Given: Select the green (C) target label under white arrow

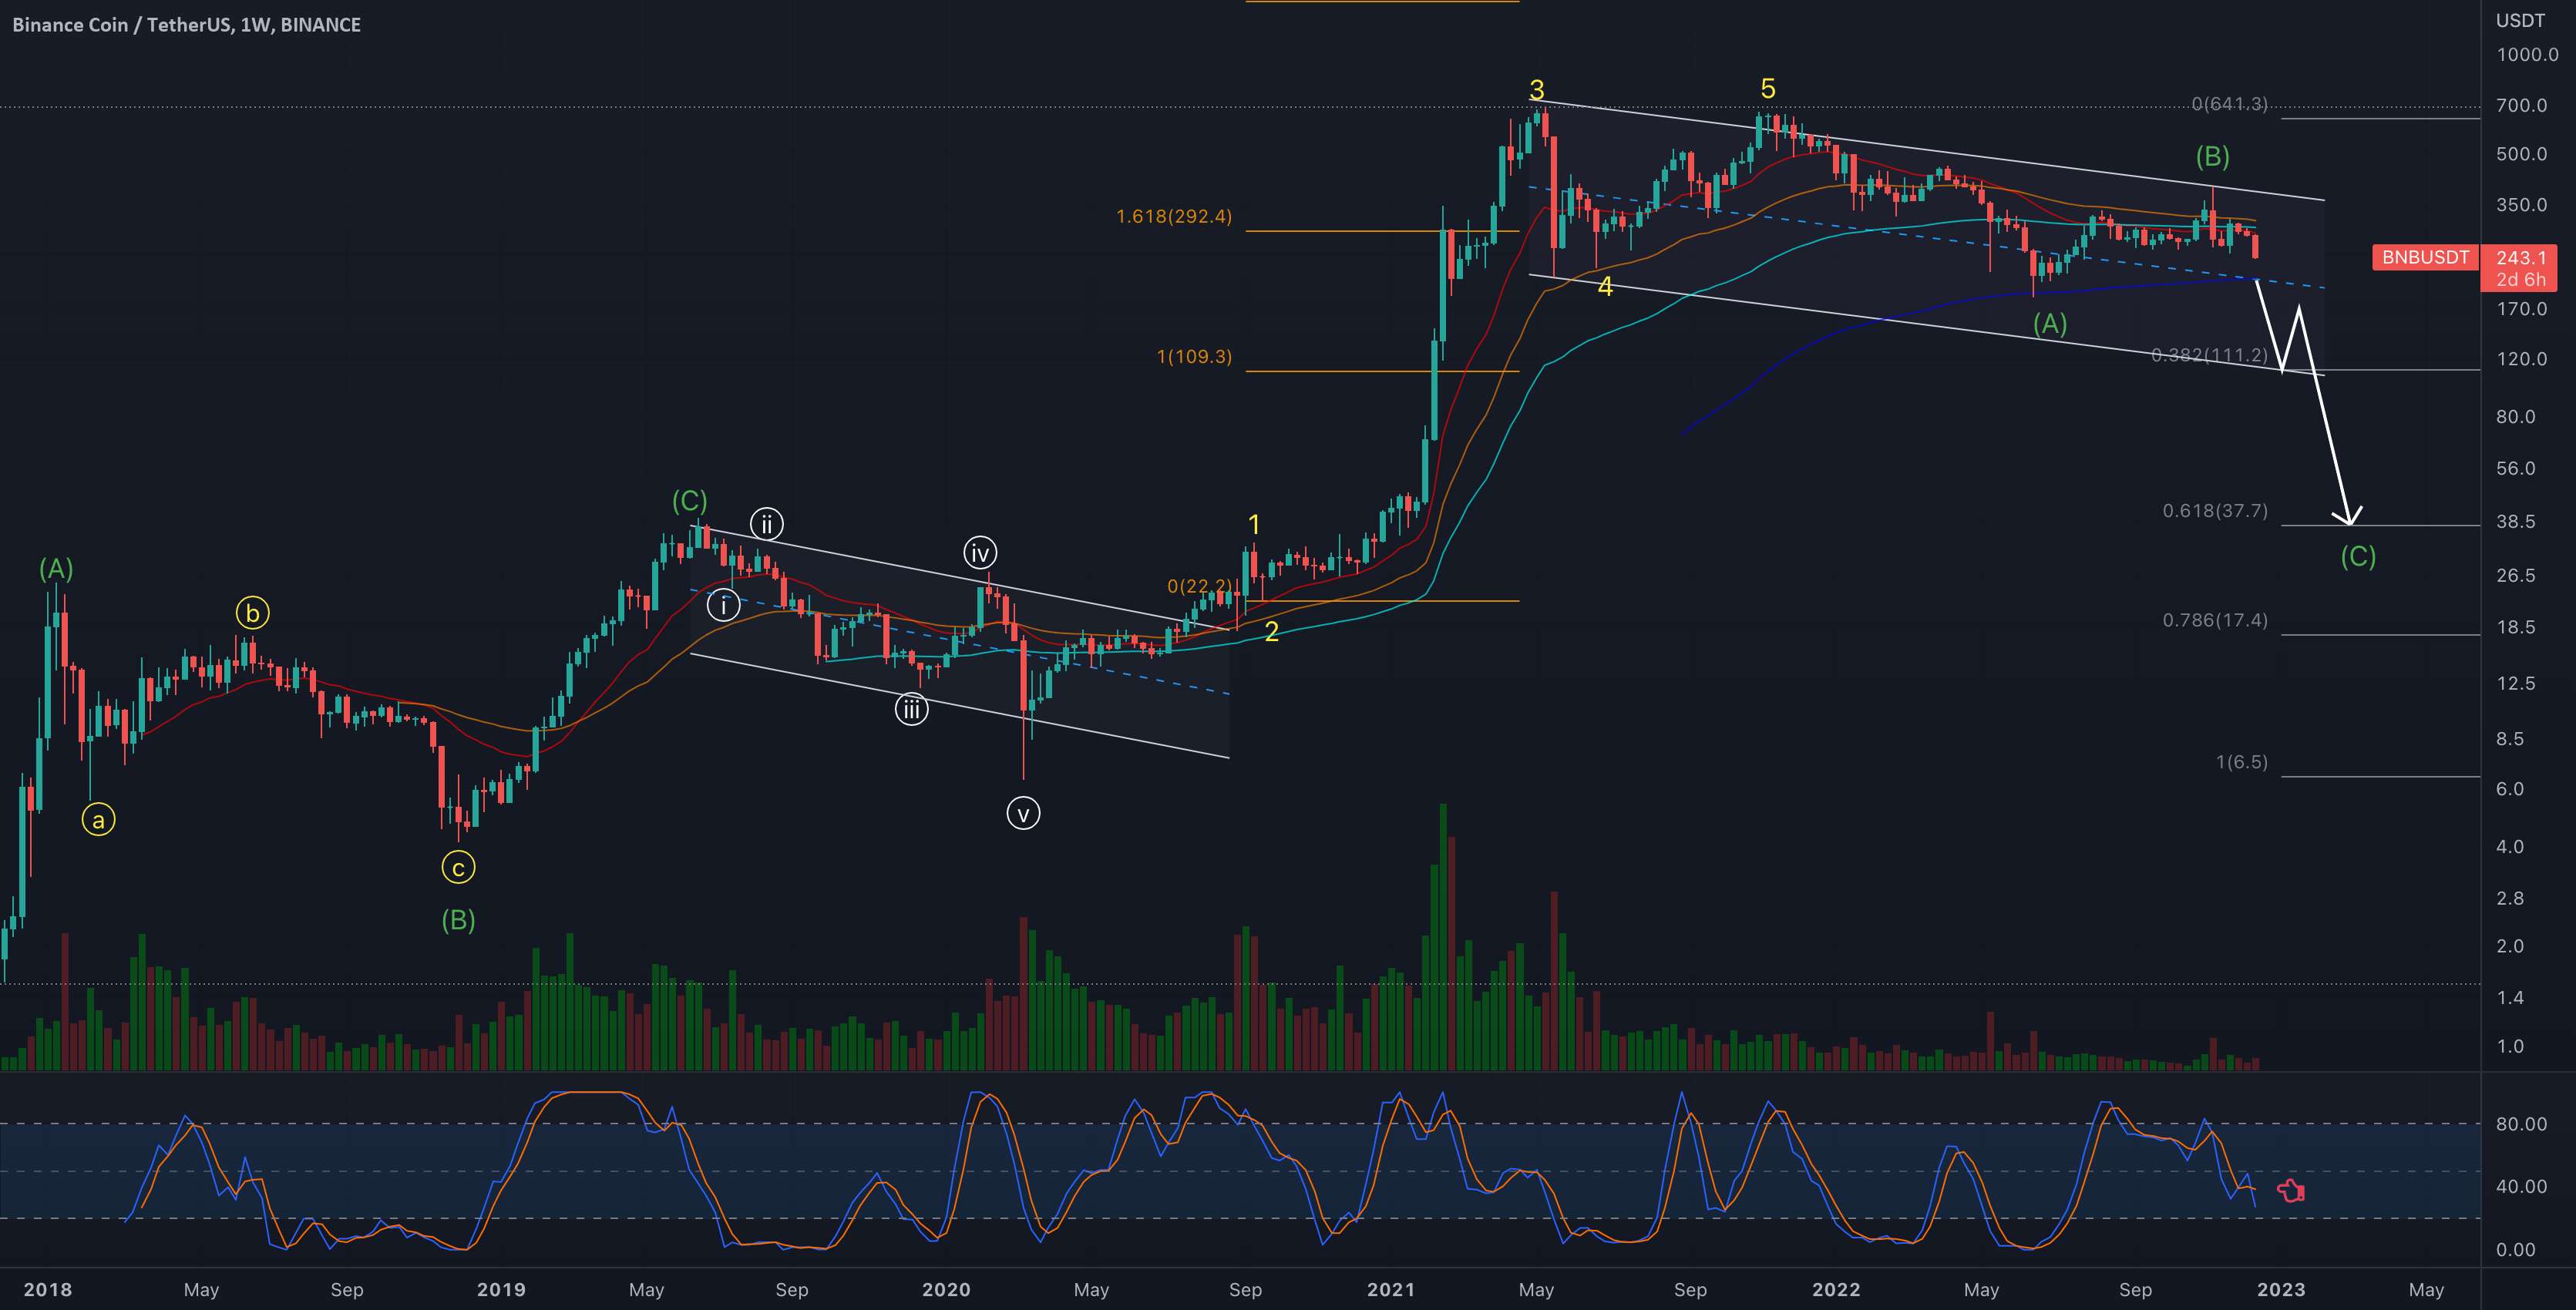Looking at the screenshot, I should (x=2358, y=556).
